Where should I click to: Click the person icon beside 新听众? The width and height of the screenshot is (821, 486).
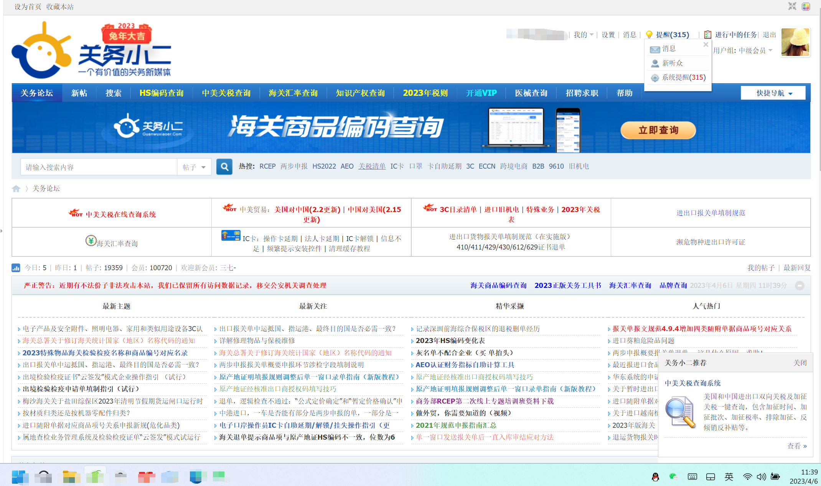tap(655, 63)
